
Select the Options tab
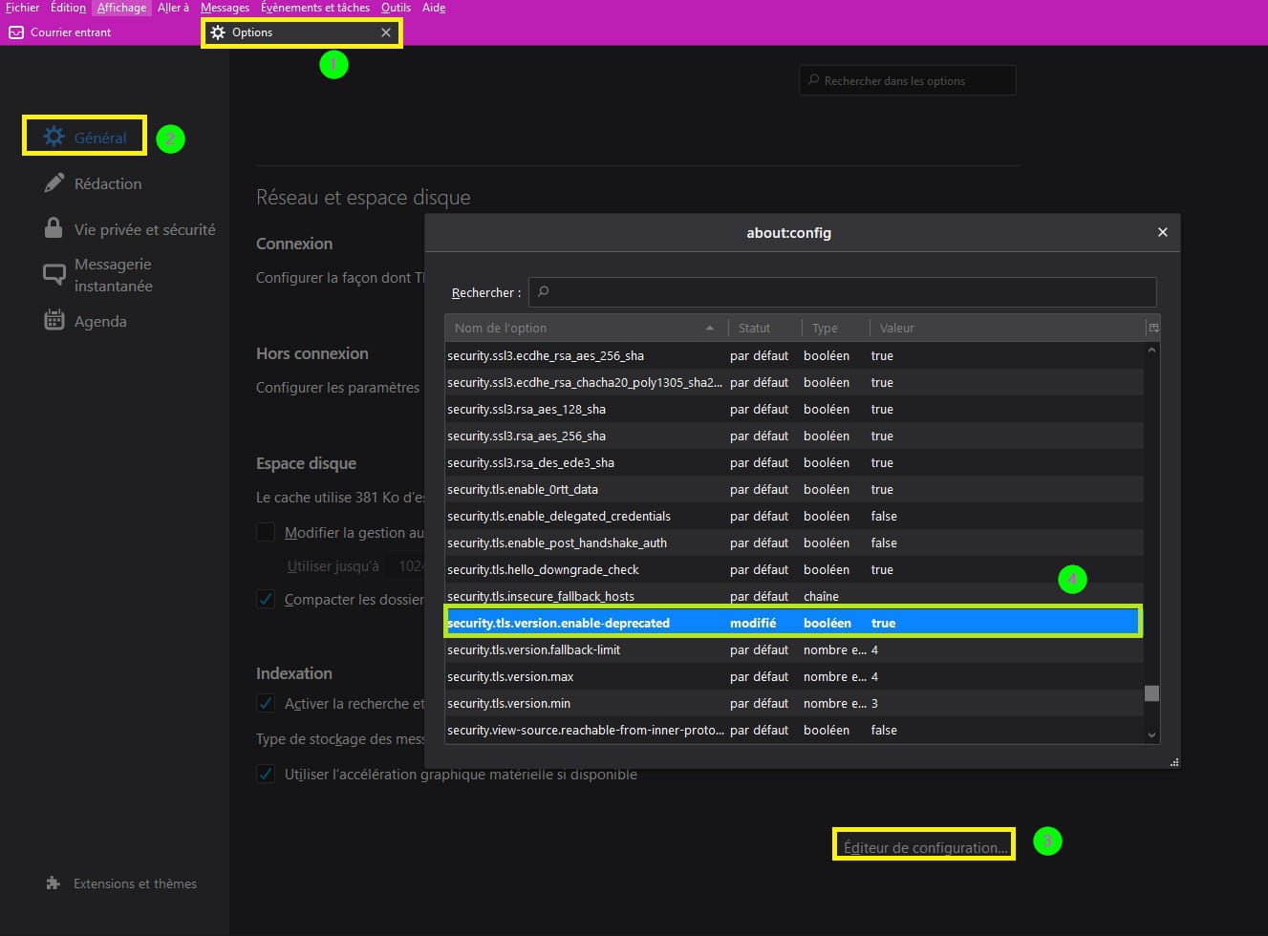tap(300, 32)
